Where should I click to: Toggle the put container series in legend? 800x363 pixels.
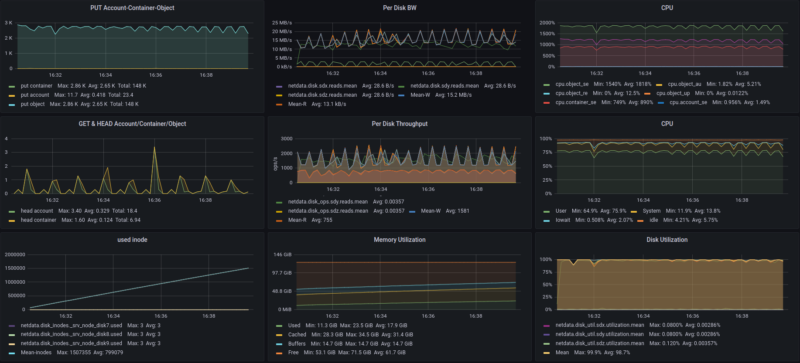(36, 86)
